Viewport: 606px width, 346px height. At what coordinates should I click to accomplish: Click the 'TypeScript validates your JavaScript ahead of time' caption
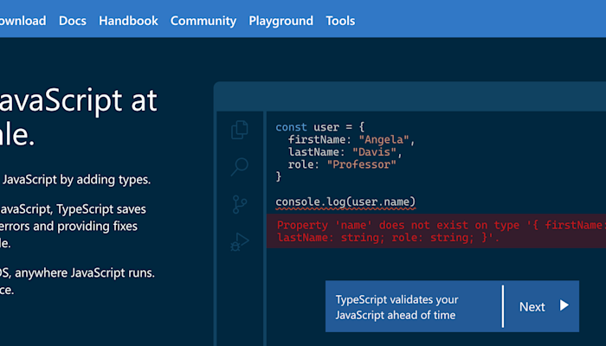tap(396, 307)
